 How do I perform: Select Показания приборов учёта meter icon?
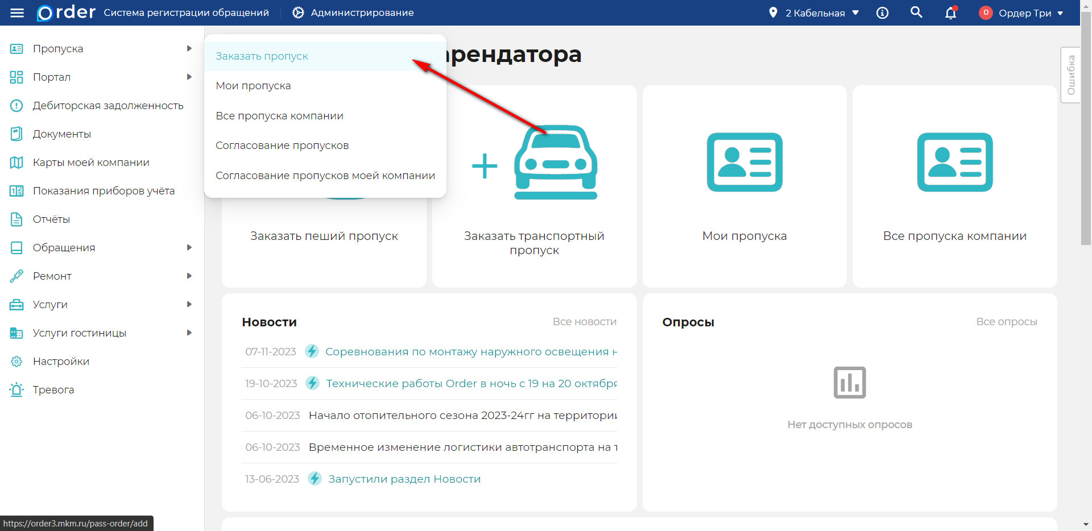[x=16, y=190]
